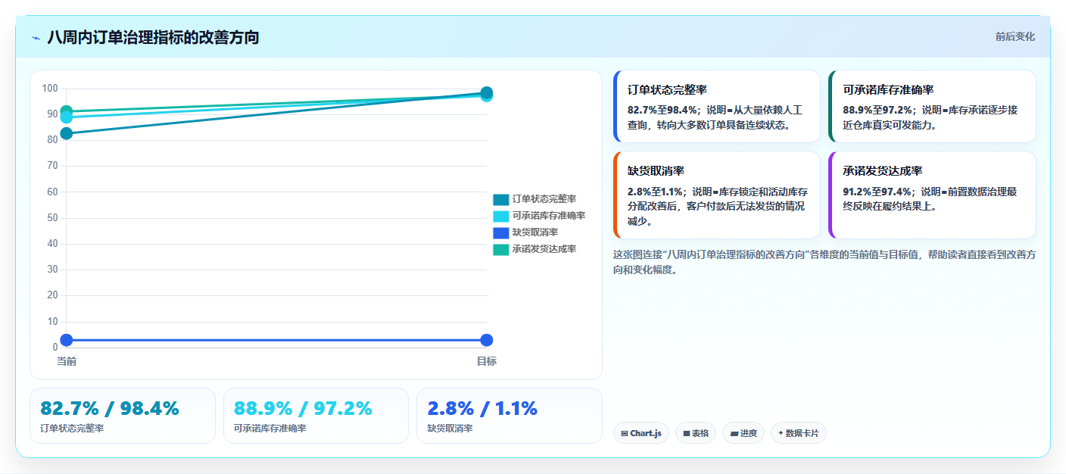
Task: Click the 82.7% / 98.4% stat value
Action: tap(110, 409)
